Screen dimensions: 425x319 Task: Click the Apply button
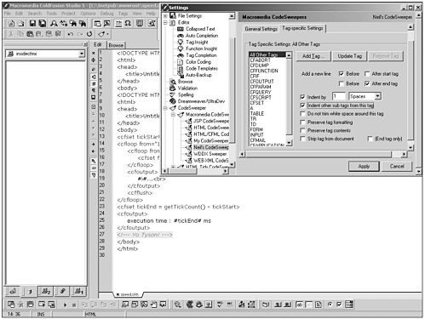pyautogui.click(x=364, y=166)
